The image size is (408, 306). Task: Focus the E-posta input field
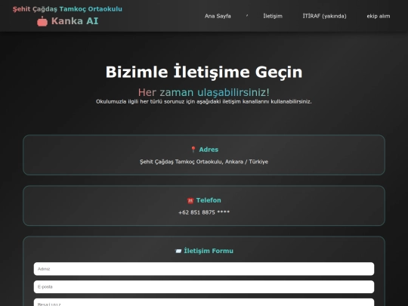(204, 287)
